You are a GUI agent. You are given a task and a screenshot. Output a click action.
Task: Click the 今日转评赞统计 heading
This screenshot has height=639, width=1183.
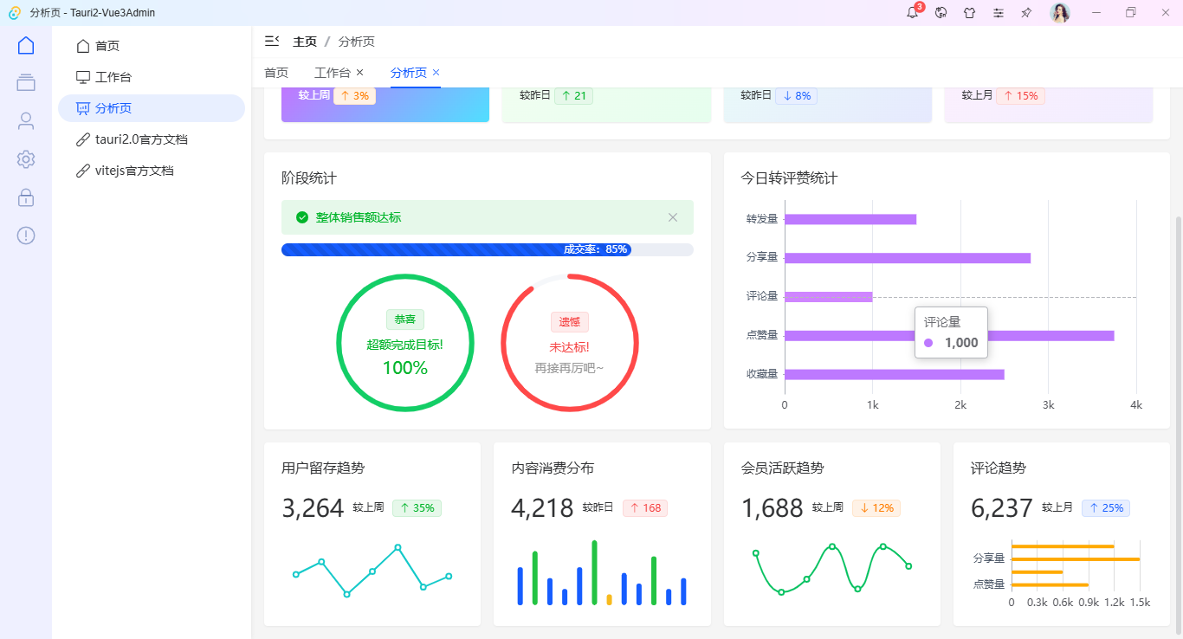789,178
